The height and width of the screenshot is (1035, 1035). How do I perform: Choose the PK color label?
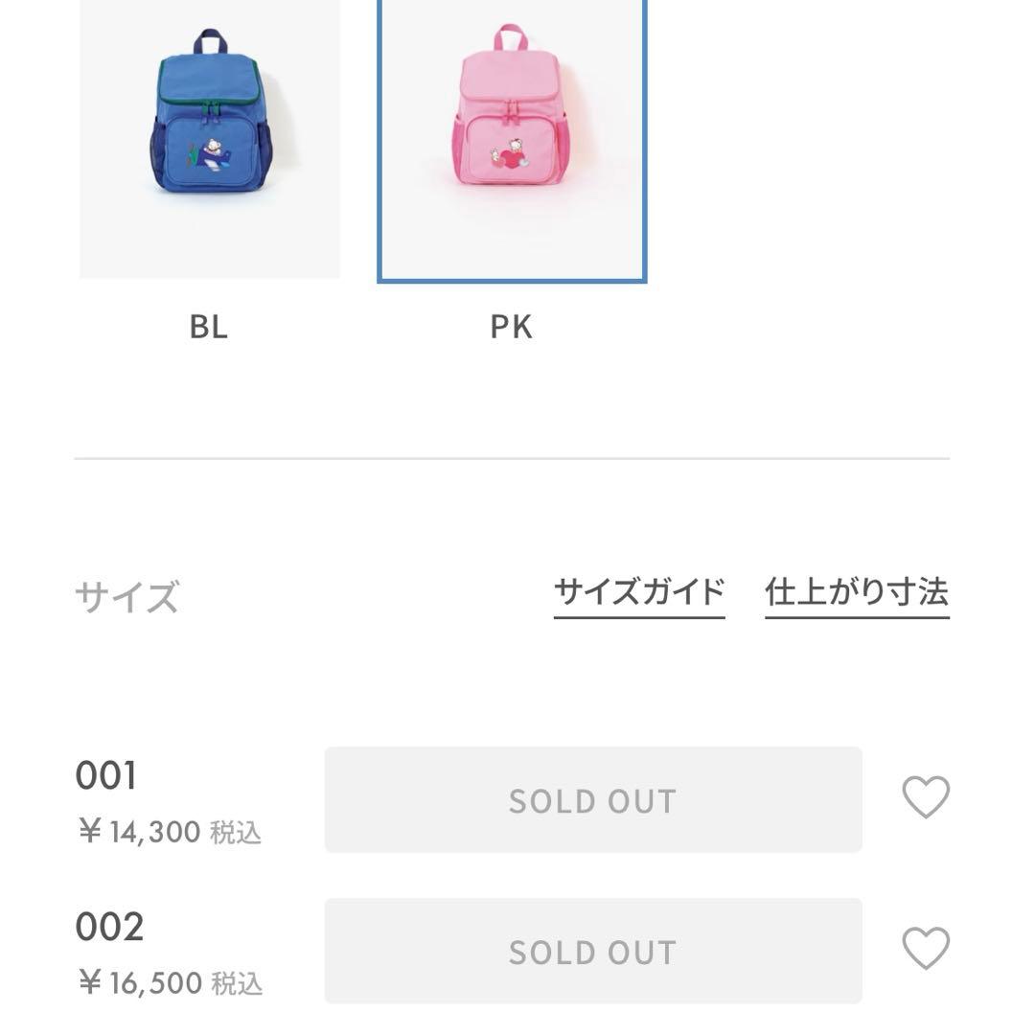[x=511, y=327]
